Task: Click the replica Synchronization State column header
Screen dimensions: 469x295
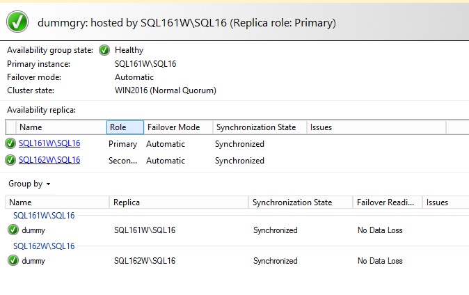Action: [260, 127]
